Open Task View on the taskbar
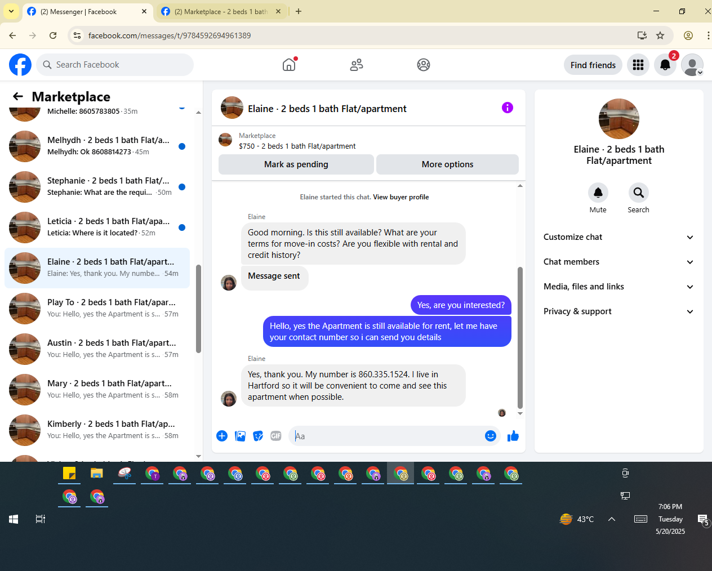The height and width of the screenshot is (571, 712). pos(41,519)
